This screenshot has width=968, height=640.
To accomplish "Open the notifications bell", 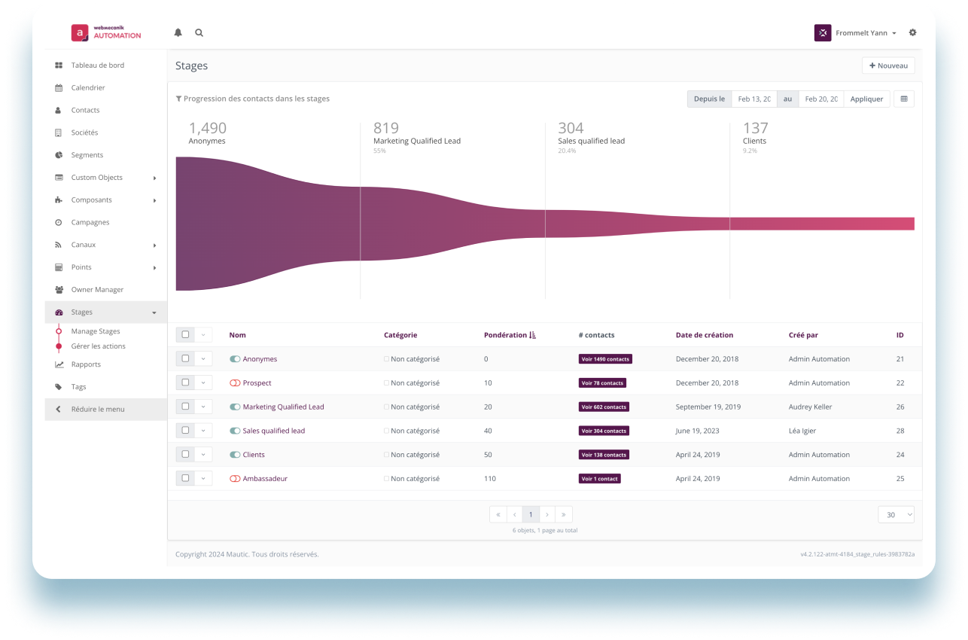I will [178, 33].
